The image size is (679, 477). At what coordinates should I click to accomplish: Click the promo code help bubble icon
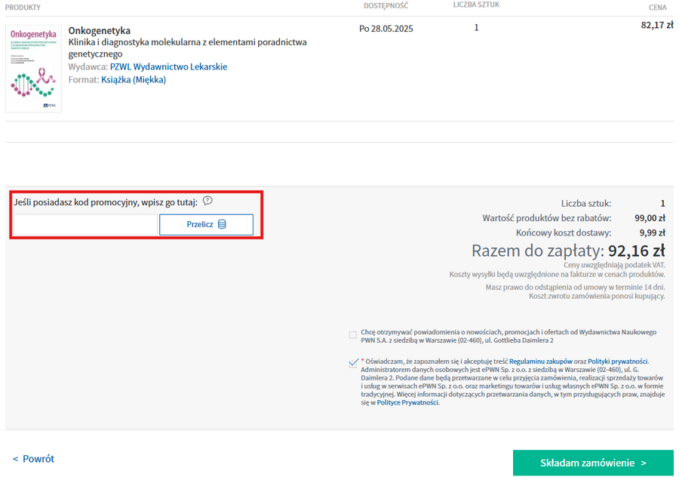207,201
